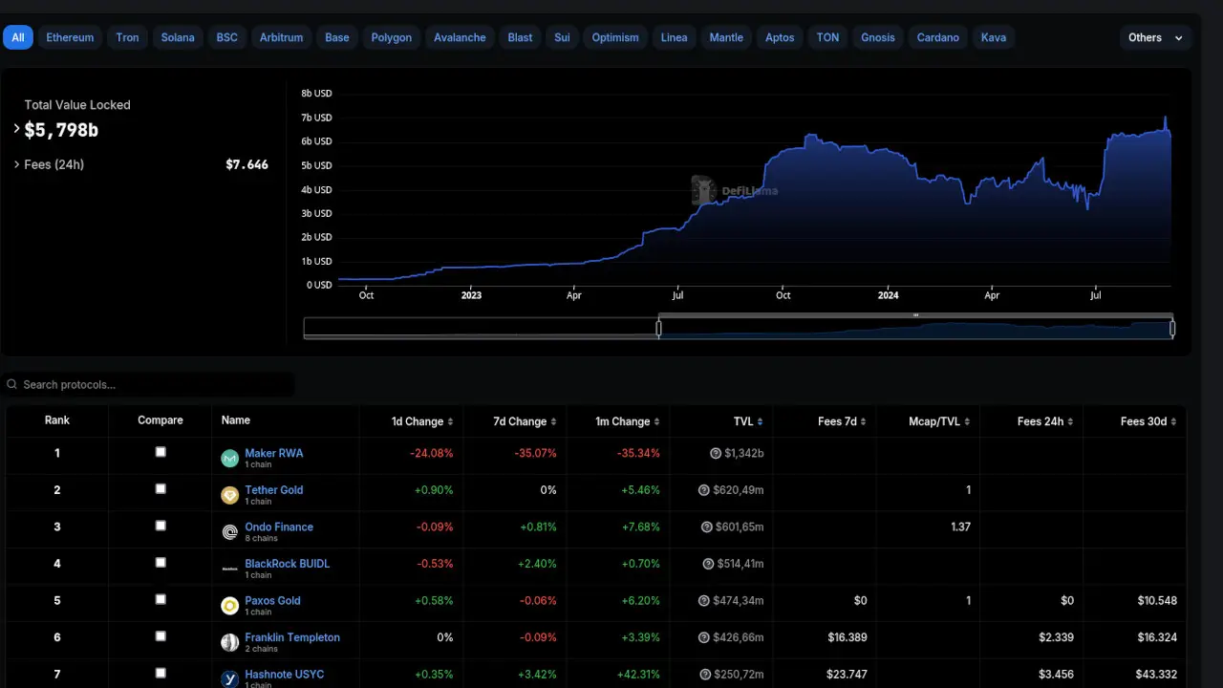Click the selected range bar of chart zoom
The image size is (1223, 688).
[915, 315]
